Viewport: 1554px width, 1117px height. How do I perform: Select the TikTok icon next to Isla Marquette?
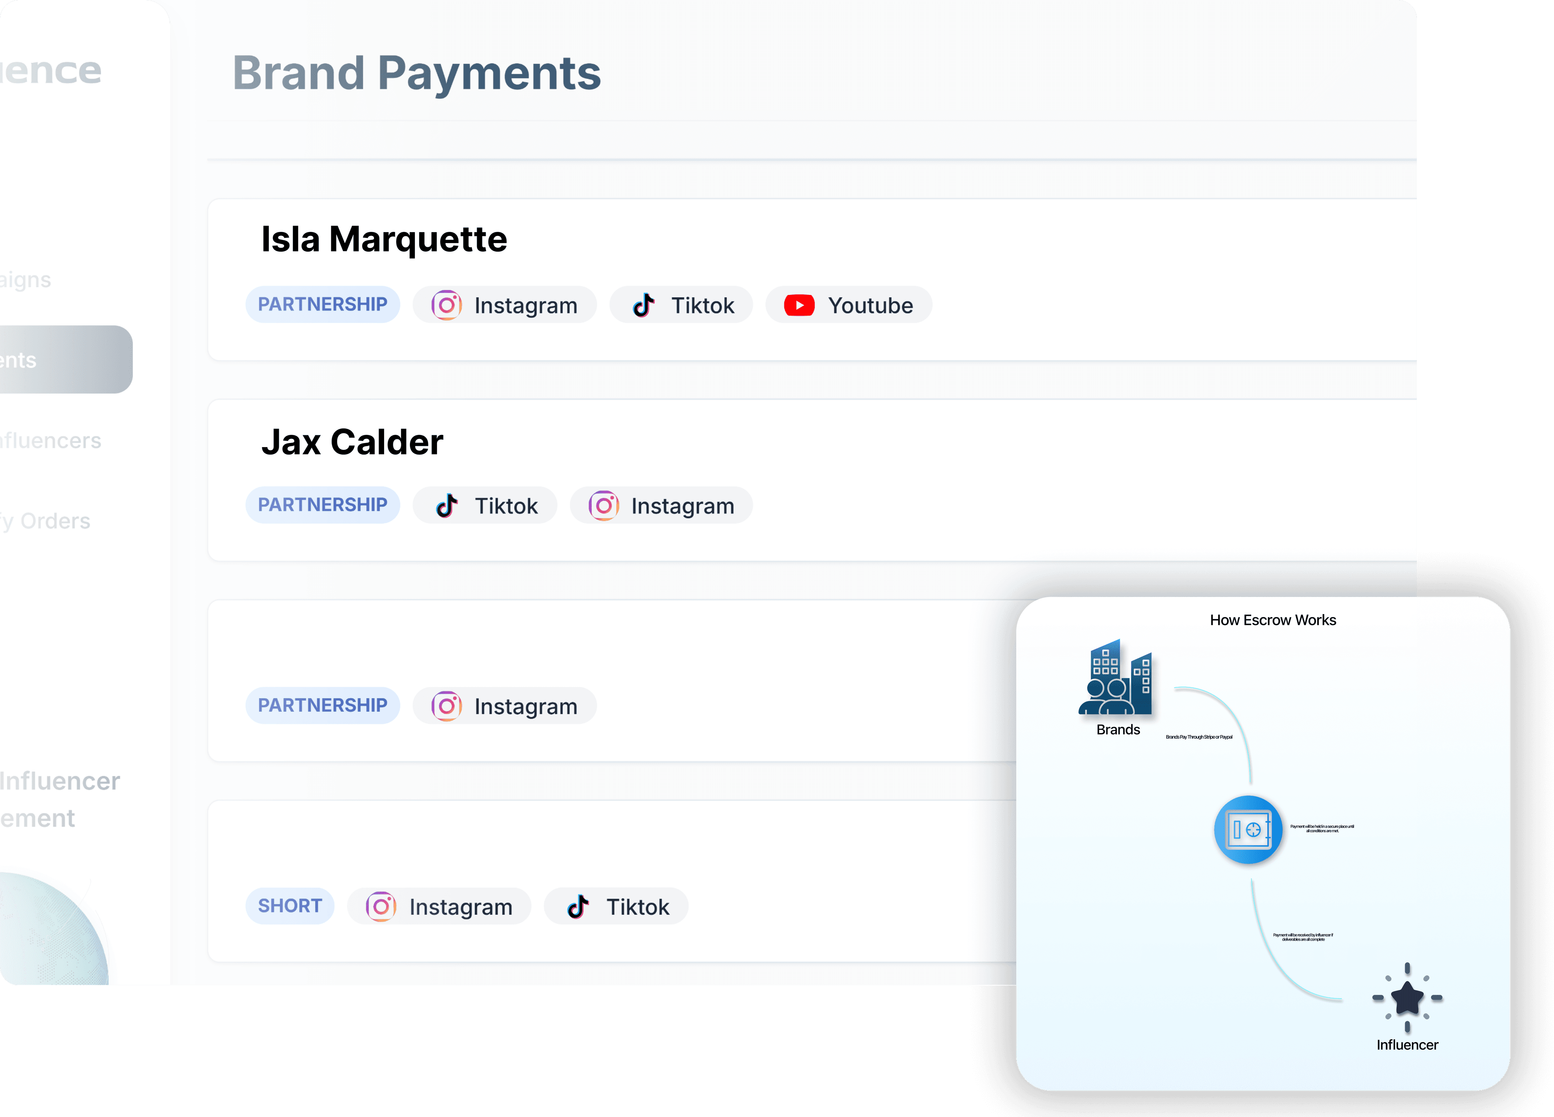pyautogui.click(x=642, y=305)
